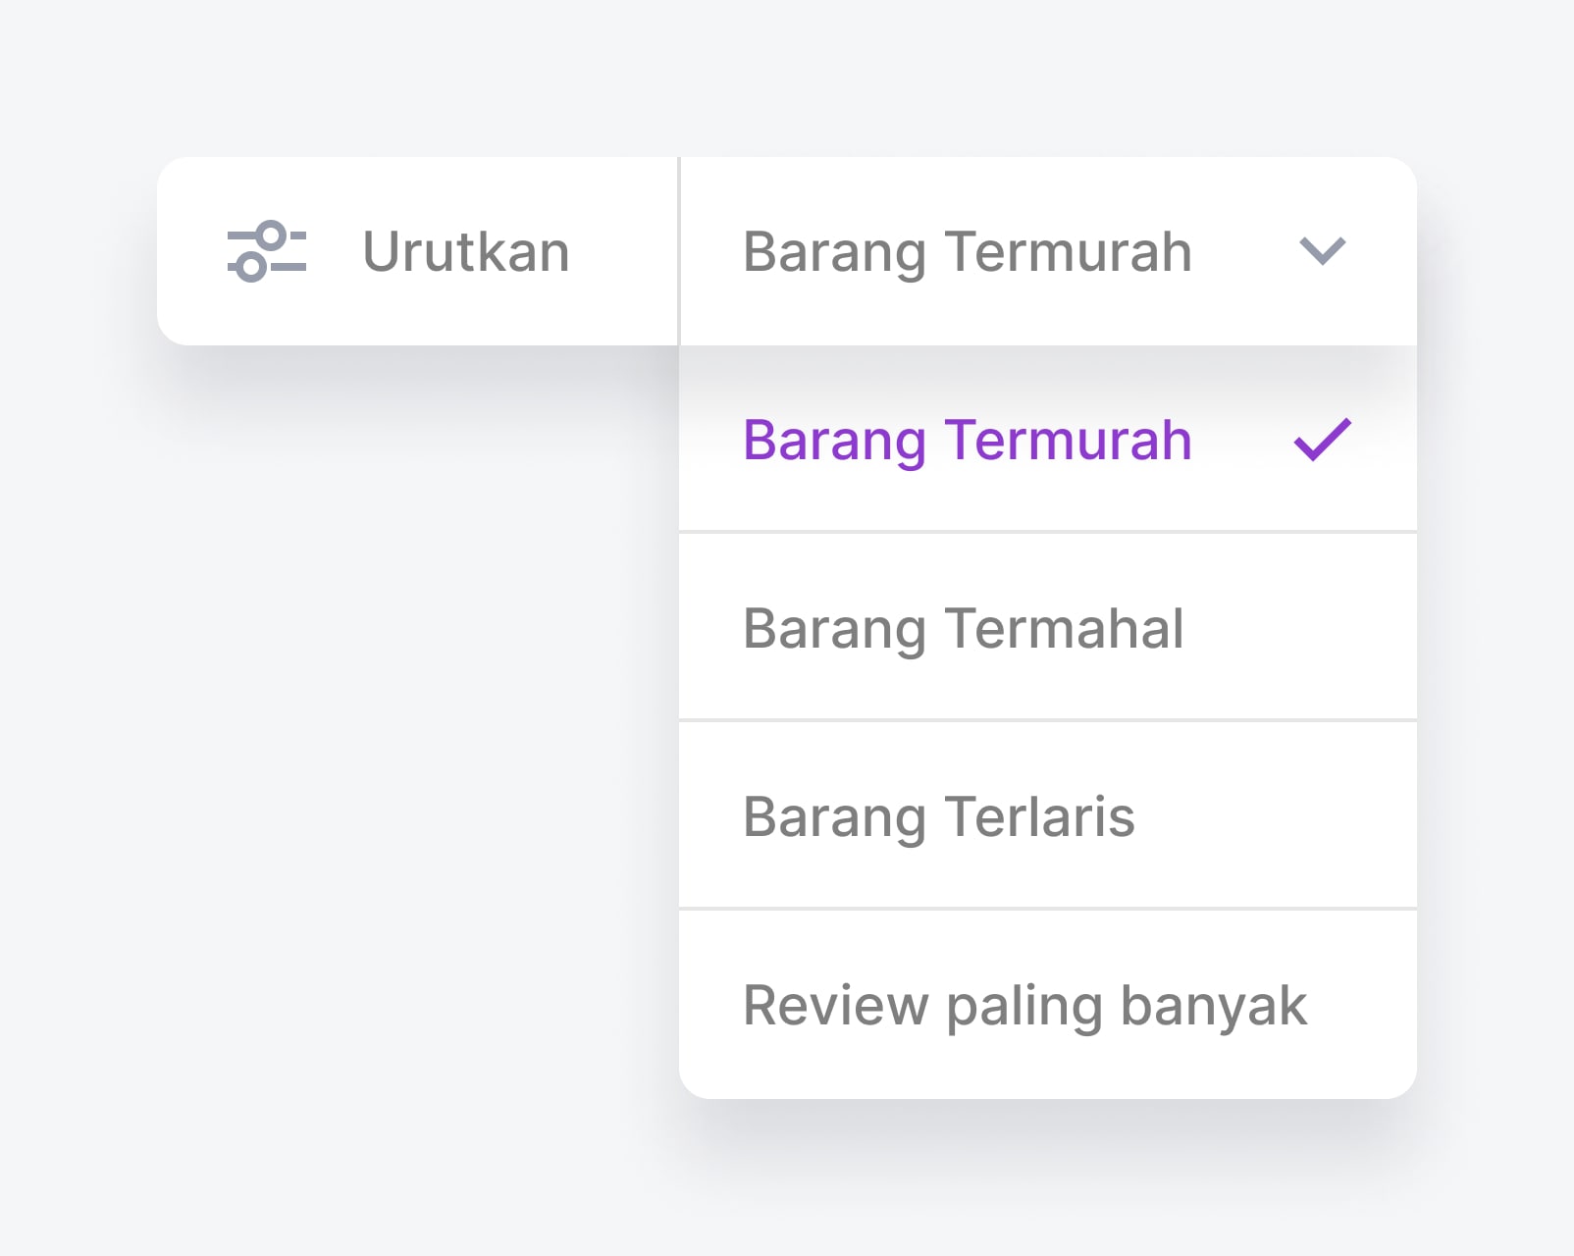
Task: Toggle the dropdown via the gray chevron
Action: click(x=1322, y=251)
